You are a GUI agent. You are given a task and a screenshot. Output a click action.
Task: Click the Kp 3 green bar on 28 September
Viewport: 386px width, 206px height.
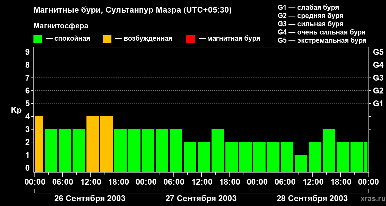click(x=329, y=150)
